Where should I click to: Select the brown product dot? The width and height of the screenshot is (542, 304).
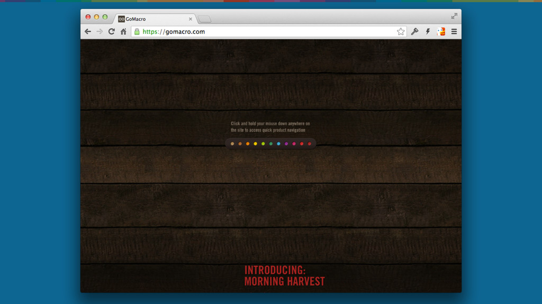[x=240, y=144]
